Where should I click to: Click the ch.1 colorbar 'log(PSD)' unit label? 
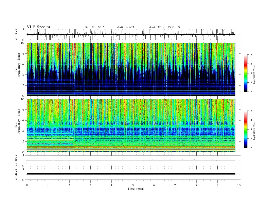click(254, 74)
